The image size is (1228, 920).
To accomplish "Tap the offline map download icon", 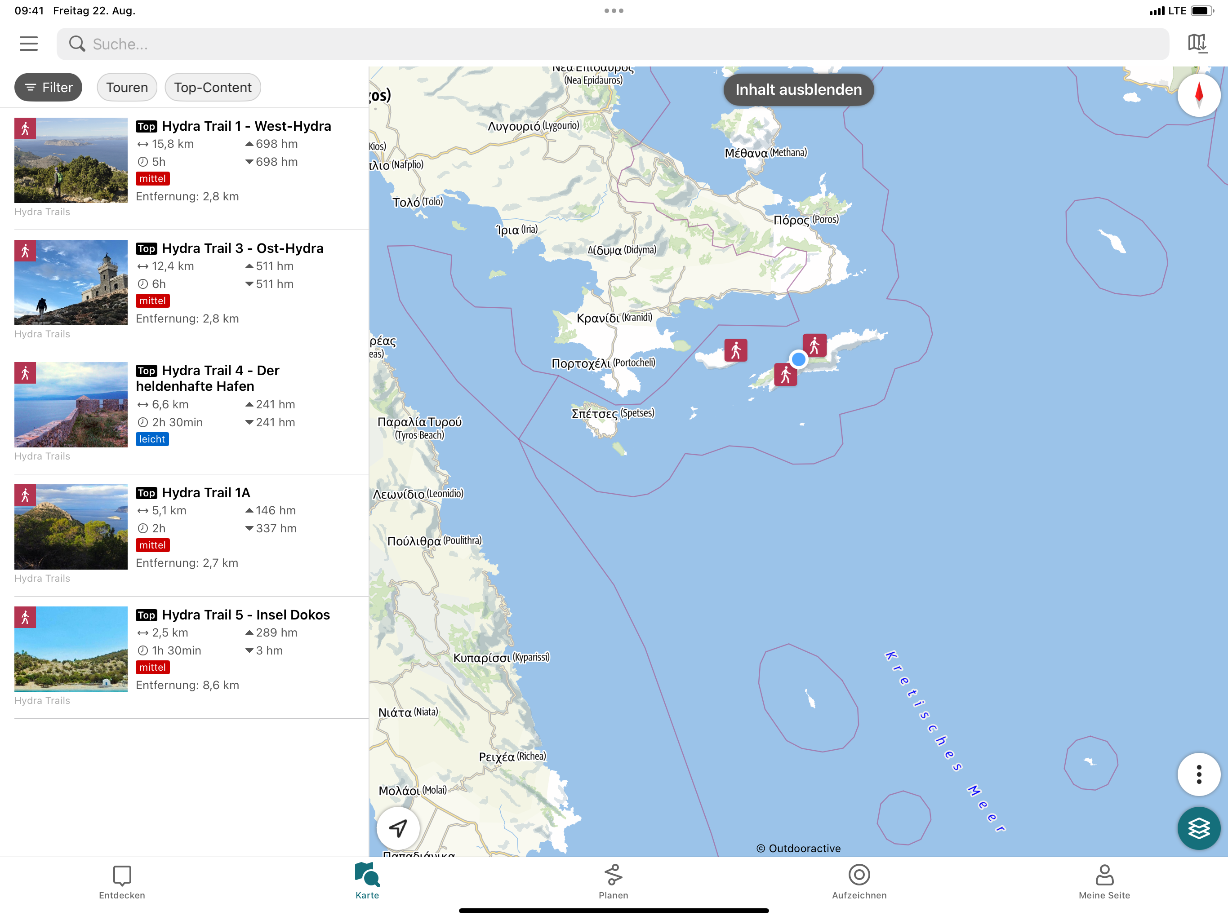I will pyautogui.click(x=1197, y=43).
